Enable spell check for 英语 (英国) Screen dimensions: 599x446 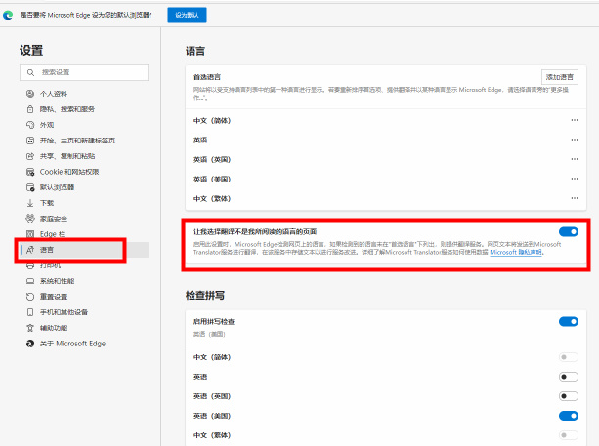tap(569, 396)
